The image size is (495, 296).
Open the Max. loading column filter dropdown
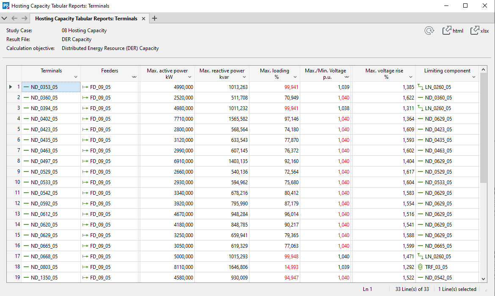(x=296, y=77)
